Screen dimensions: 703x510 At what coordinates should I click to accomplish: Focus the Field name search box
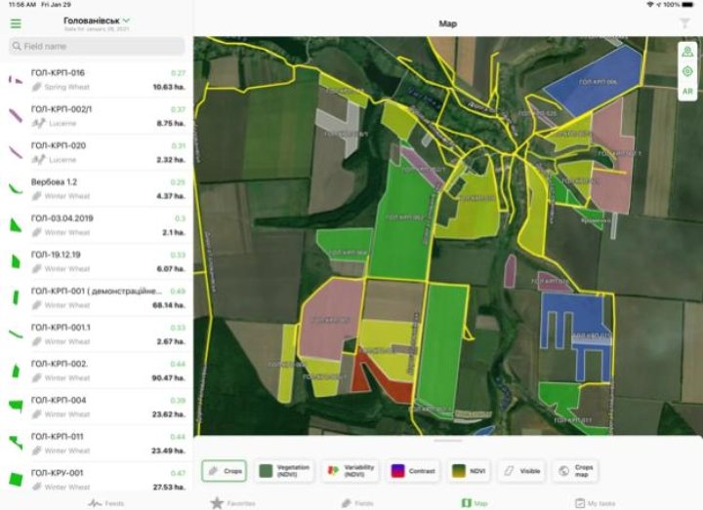coord(97,46)
